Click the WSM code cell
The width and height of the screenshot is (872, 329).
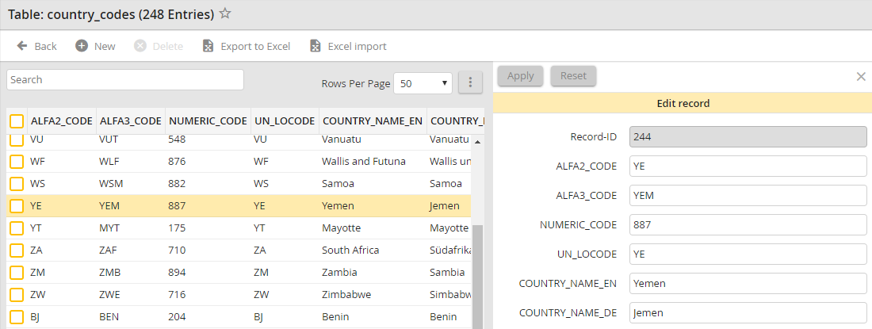click(x=111, y=184)
